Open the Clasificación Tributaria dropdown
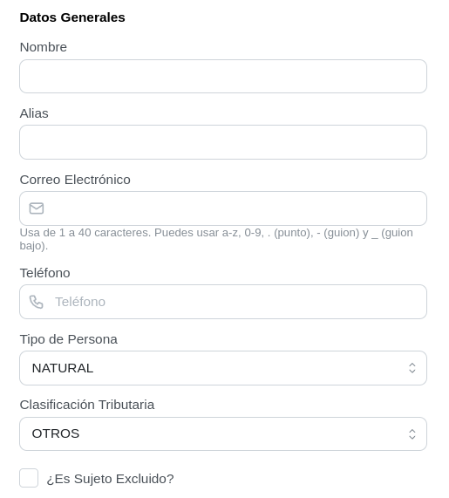This screenshot has height=498, width=449. tap(223, 433)
